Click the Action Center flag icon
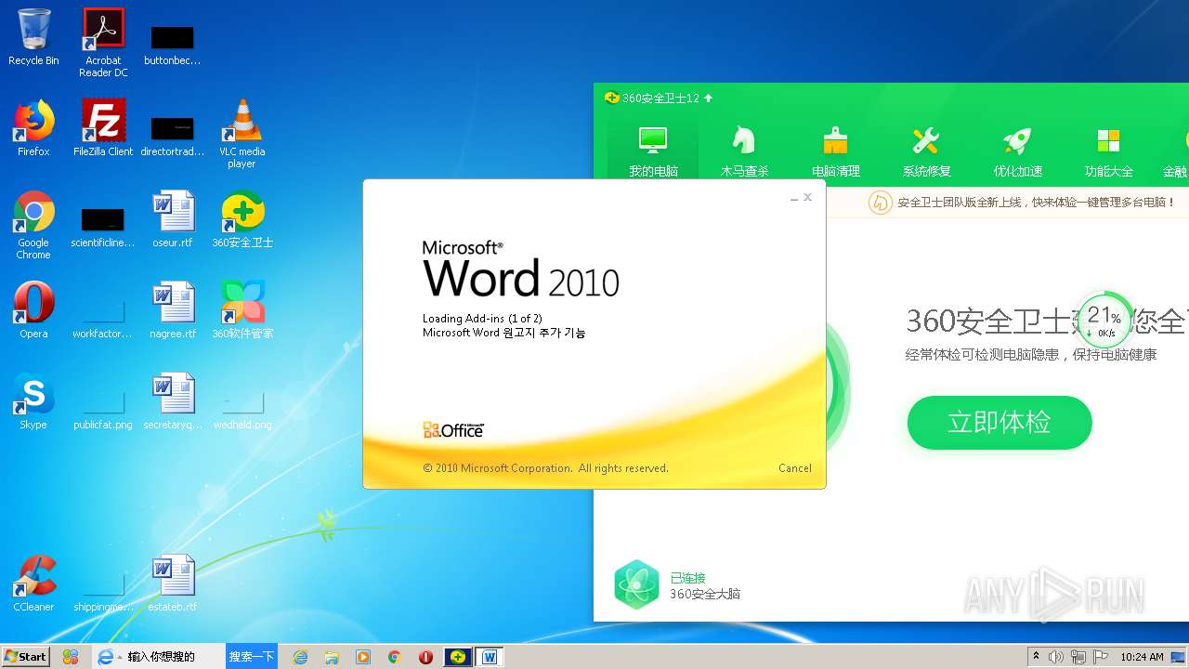The image size is (1189, 669). (x=1101, y=657)
